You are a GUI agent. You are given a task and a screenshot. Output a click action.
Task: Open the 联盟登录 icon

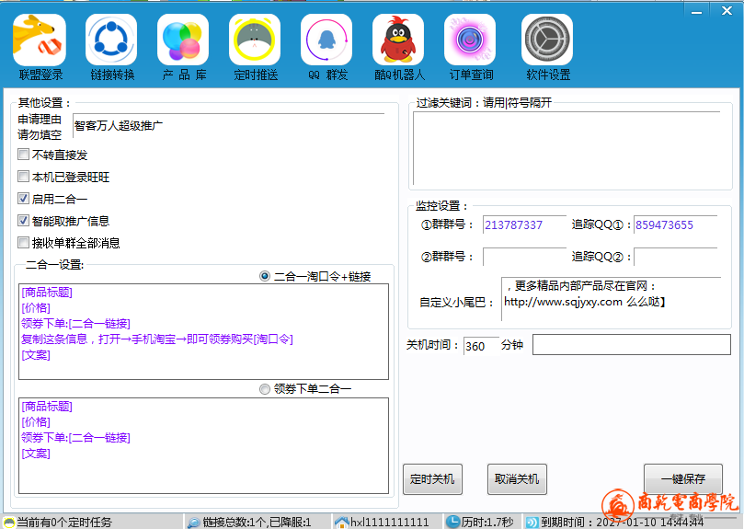[x=40, y=40]
